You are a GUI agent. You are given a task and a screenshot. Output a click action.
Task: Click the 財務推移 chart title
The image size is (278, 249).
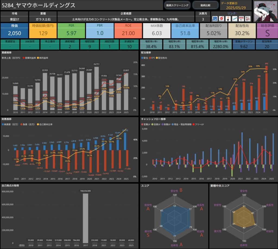click(x=7, y=119)
